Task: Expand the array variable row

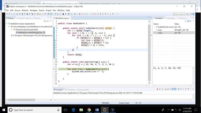Action: tap(154, 33)
